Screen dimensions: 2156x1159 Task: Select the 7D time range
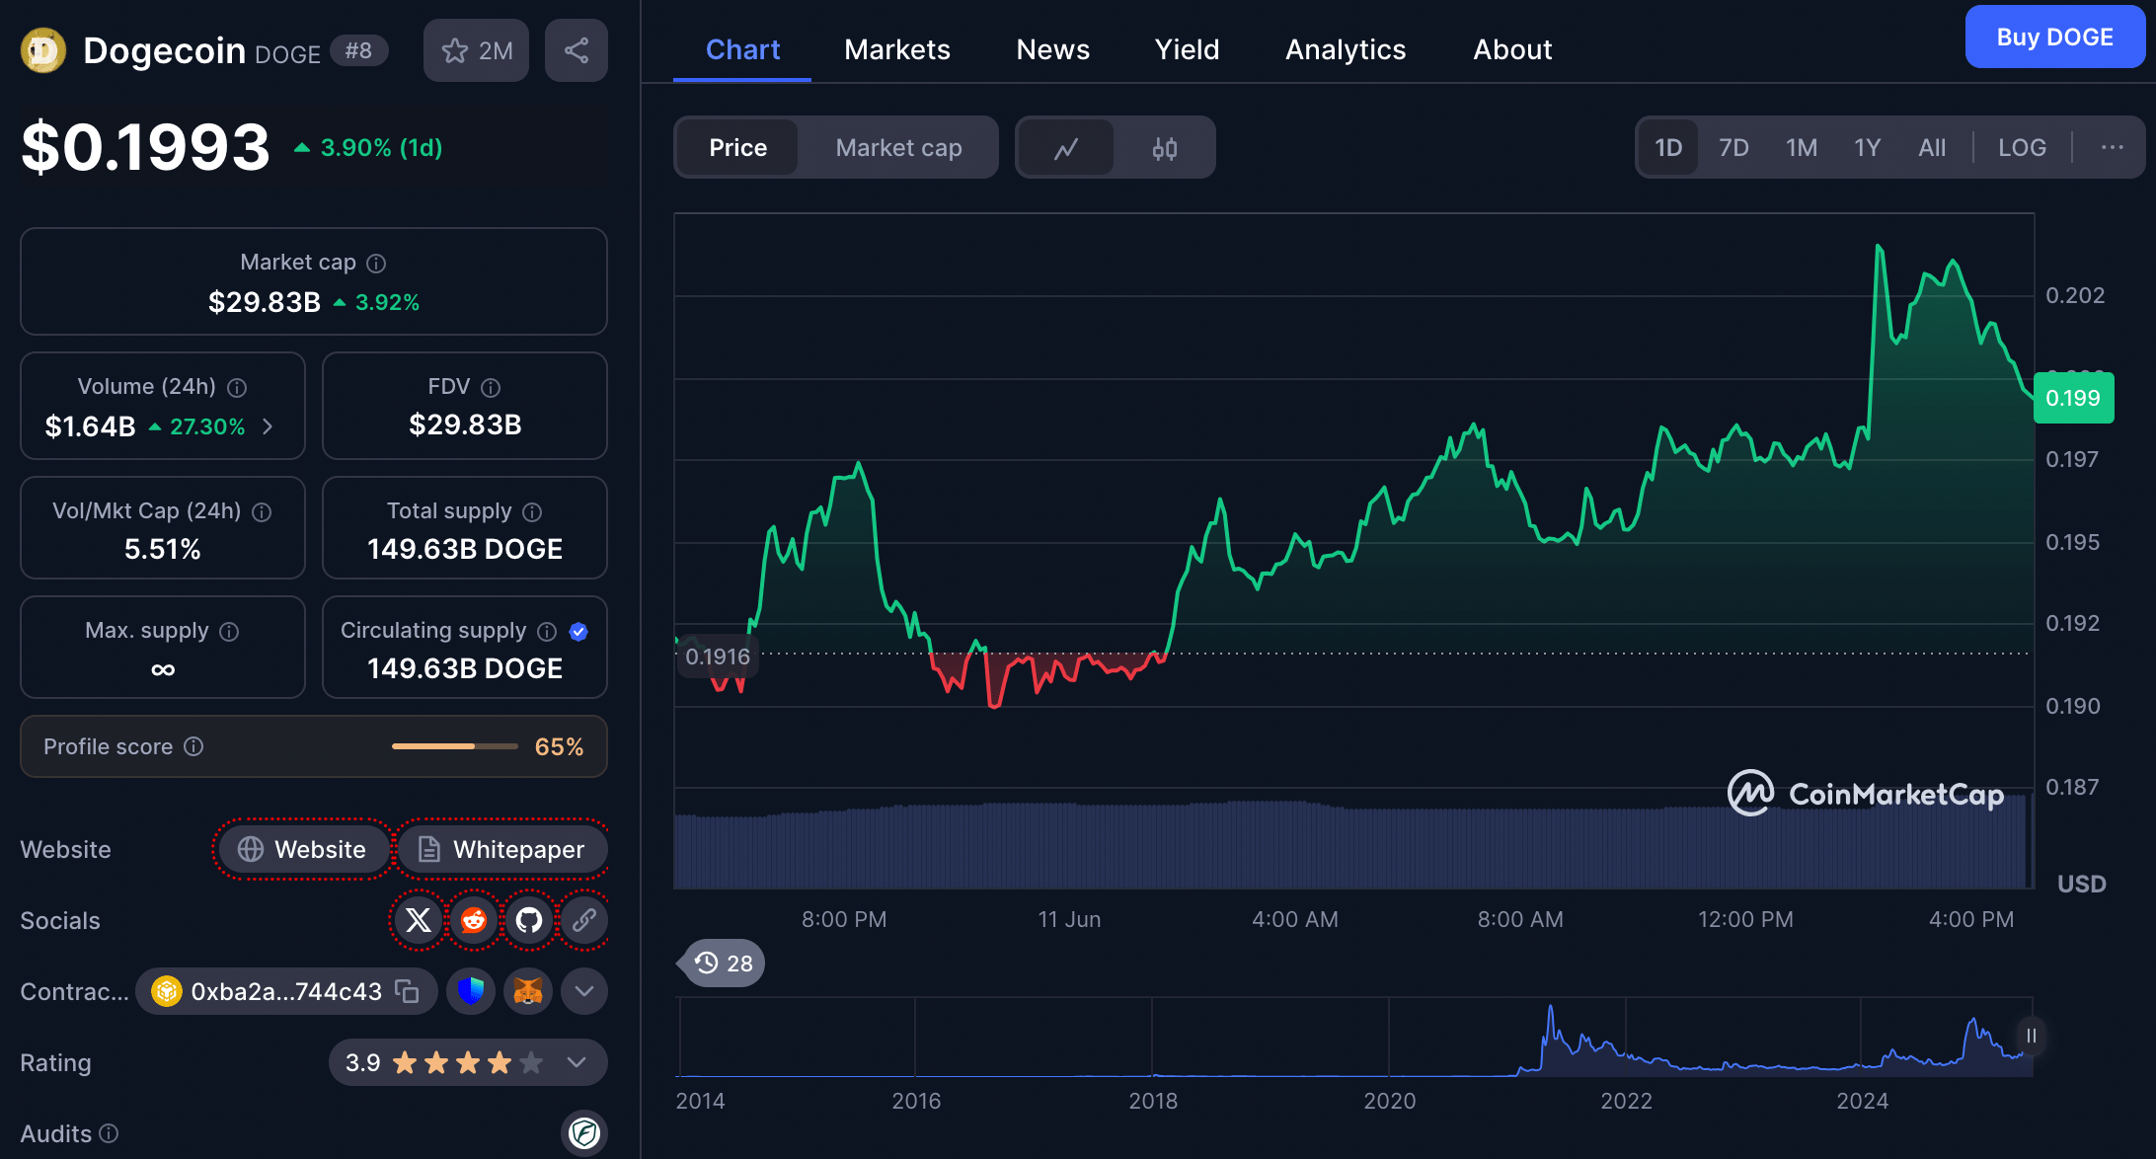click(1732, 148)
